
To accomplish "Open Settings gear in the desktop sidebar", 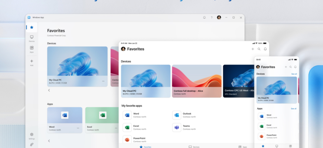I will pyautogui.click(x=32, y=136).
